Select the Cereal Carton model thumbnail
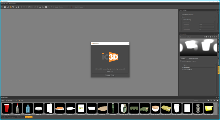 (x=49, y=108)
